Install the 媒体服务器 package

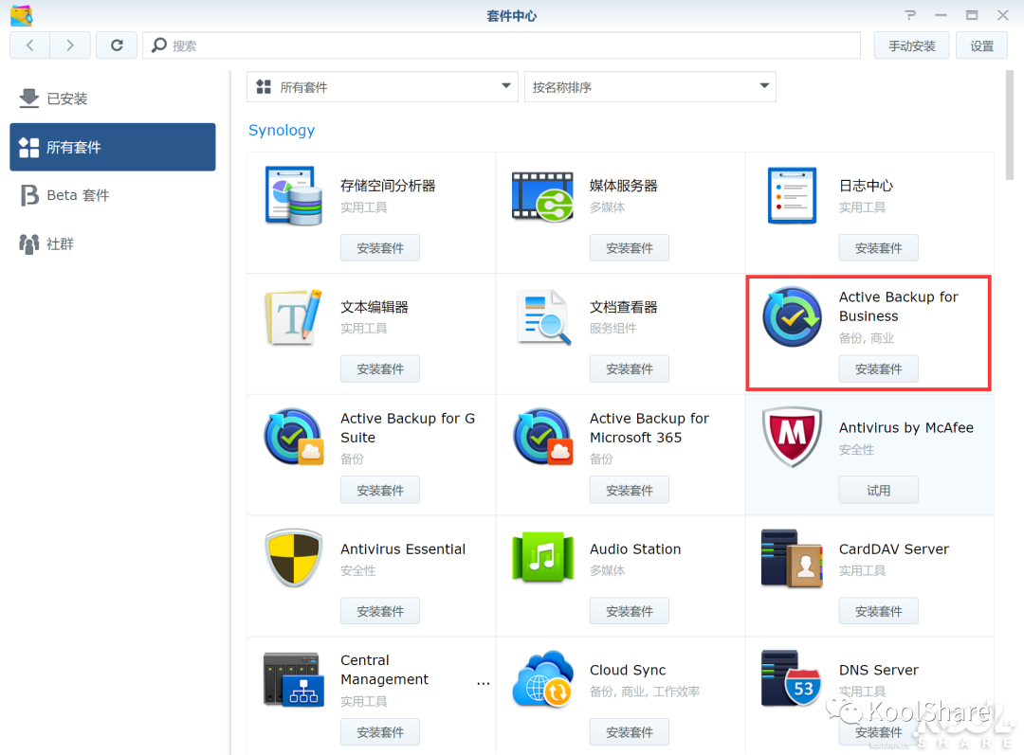pyautogui.click(x=630, y=248)
